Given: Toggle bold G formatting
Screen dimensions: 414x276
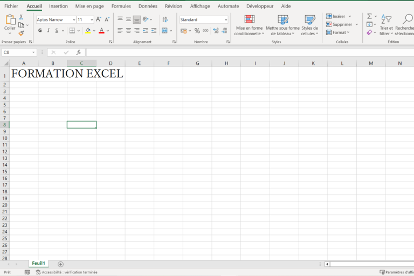Looking at the screenshot, I should point(40,31).
